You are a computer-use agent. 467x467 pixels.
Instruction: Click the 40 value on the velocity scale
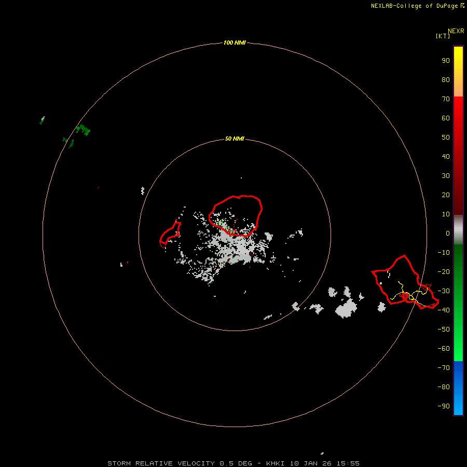click(446, 157)
